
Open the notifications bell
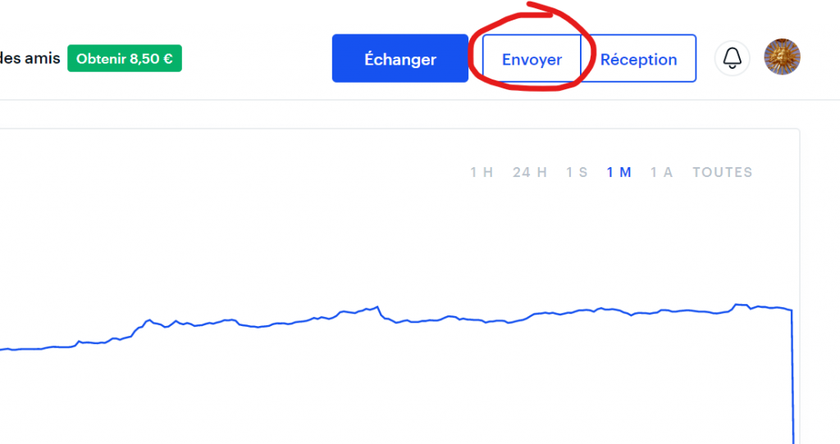click(732, 58)
